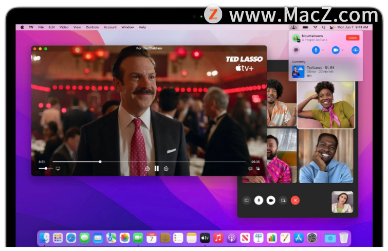Open the TV app menu
388x251 pixels.
[31, 27]
